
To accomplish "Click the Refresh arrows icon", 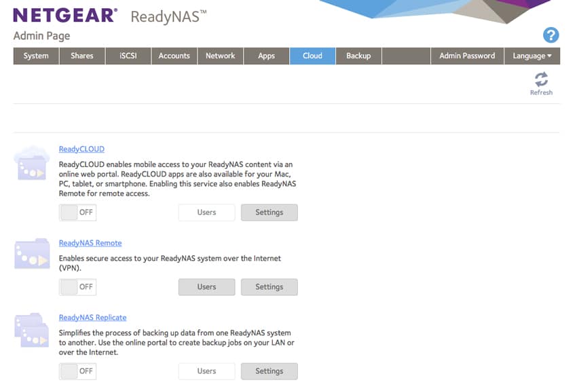I will coord(541,79).
